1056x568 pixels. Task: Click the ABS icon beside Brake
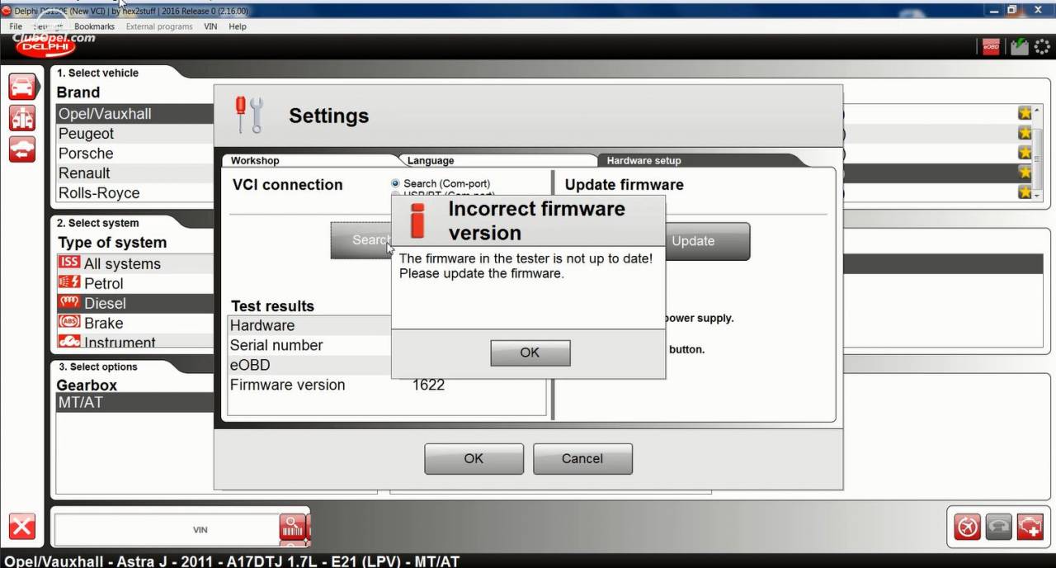point(69,322)
